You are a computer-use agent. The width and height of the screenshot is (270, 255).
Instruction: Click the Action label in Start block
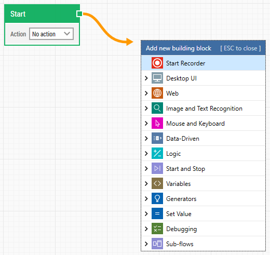point(18,34)
